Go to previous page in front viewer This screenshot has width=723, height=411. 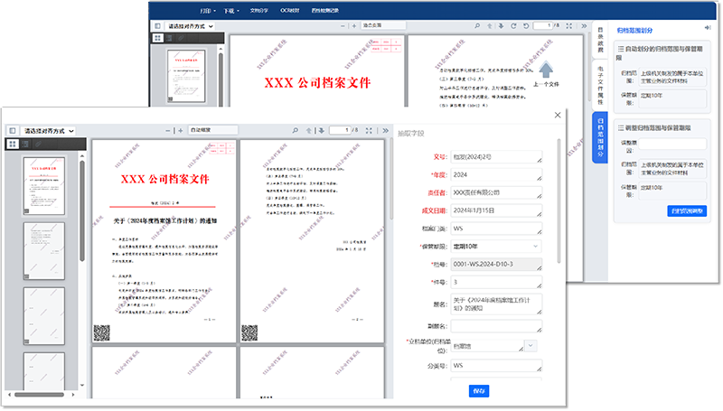coord(309,131)
